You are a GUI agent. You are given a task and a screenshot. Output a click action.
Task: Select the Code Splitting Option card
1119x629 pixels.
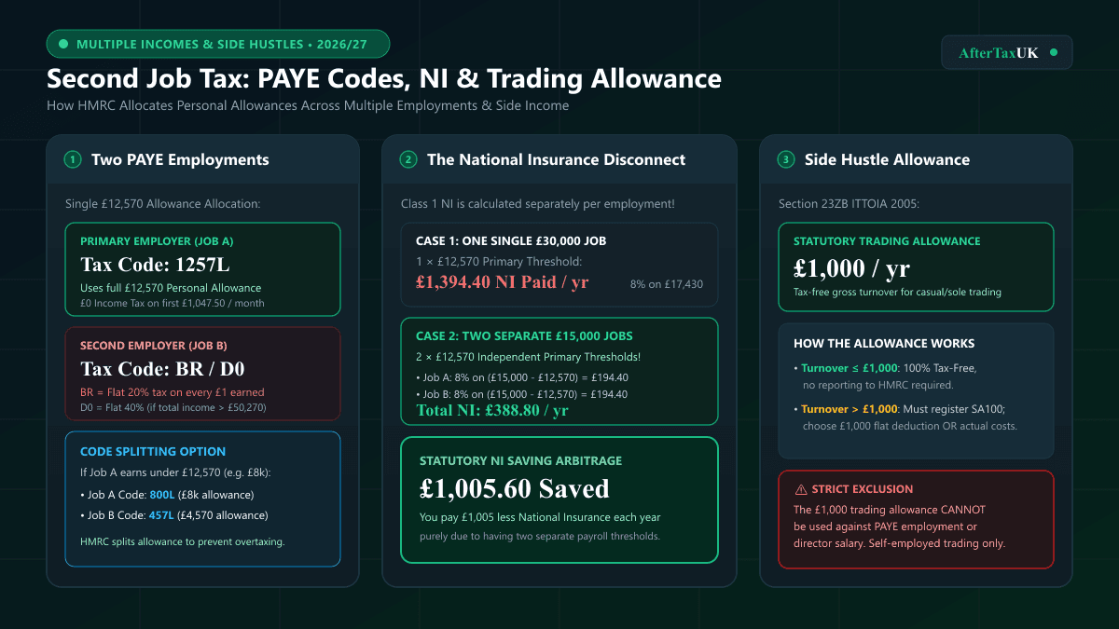[202, 499]
